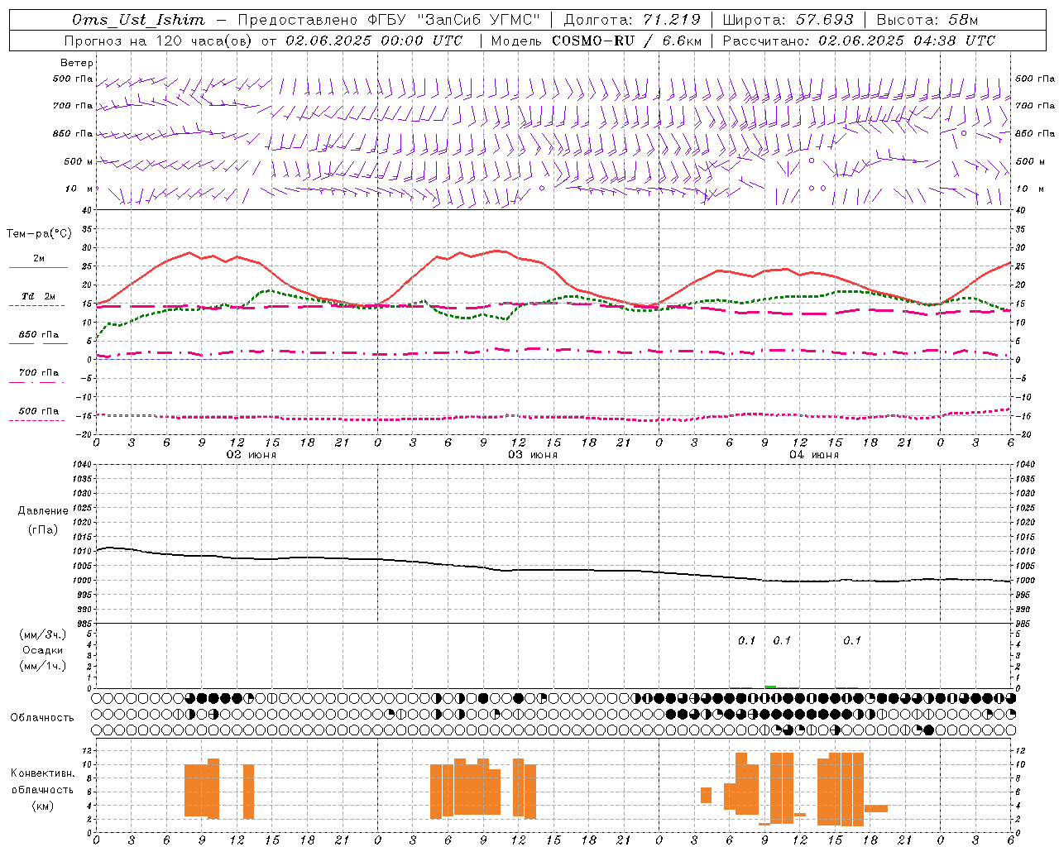Click the Долгота: 71.219 value
Screen dimensions: 1059x847
632,20
